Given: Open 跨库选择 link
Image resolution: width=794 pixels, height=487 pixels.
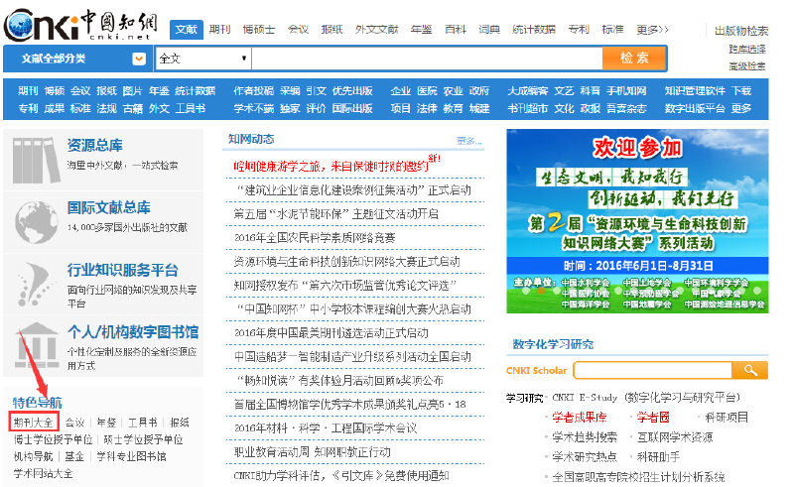Looking at the screenshot, I should point(747,50).
